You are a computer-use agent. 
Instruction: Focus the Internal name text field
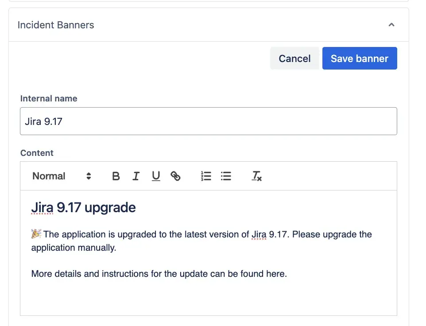(x=208, y=121)
